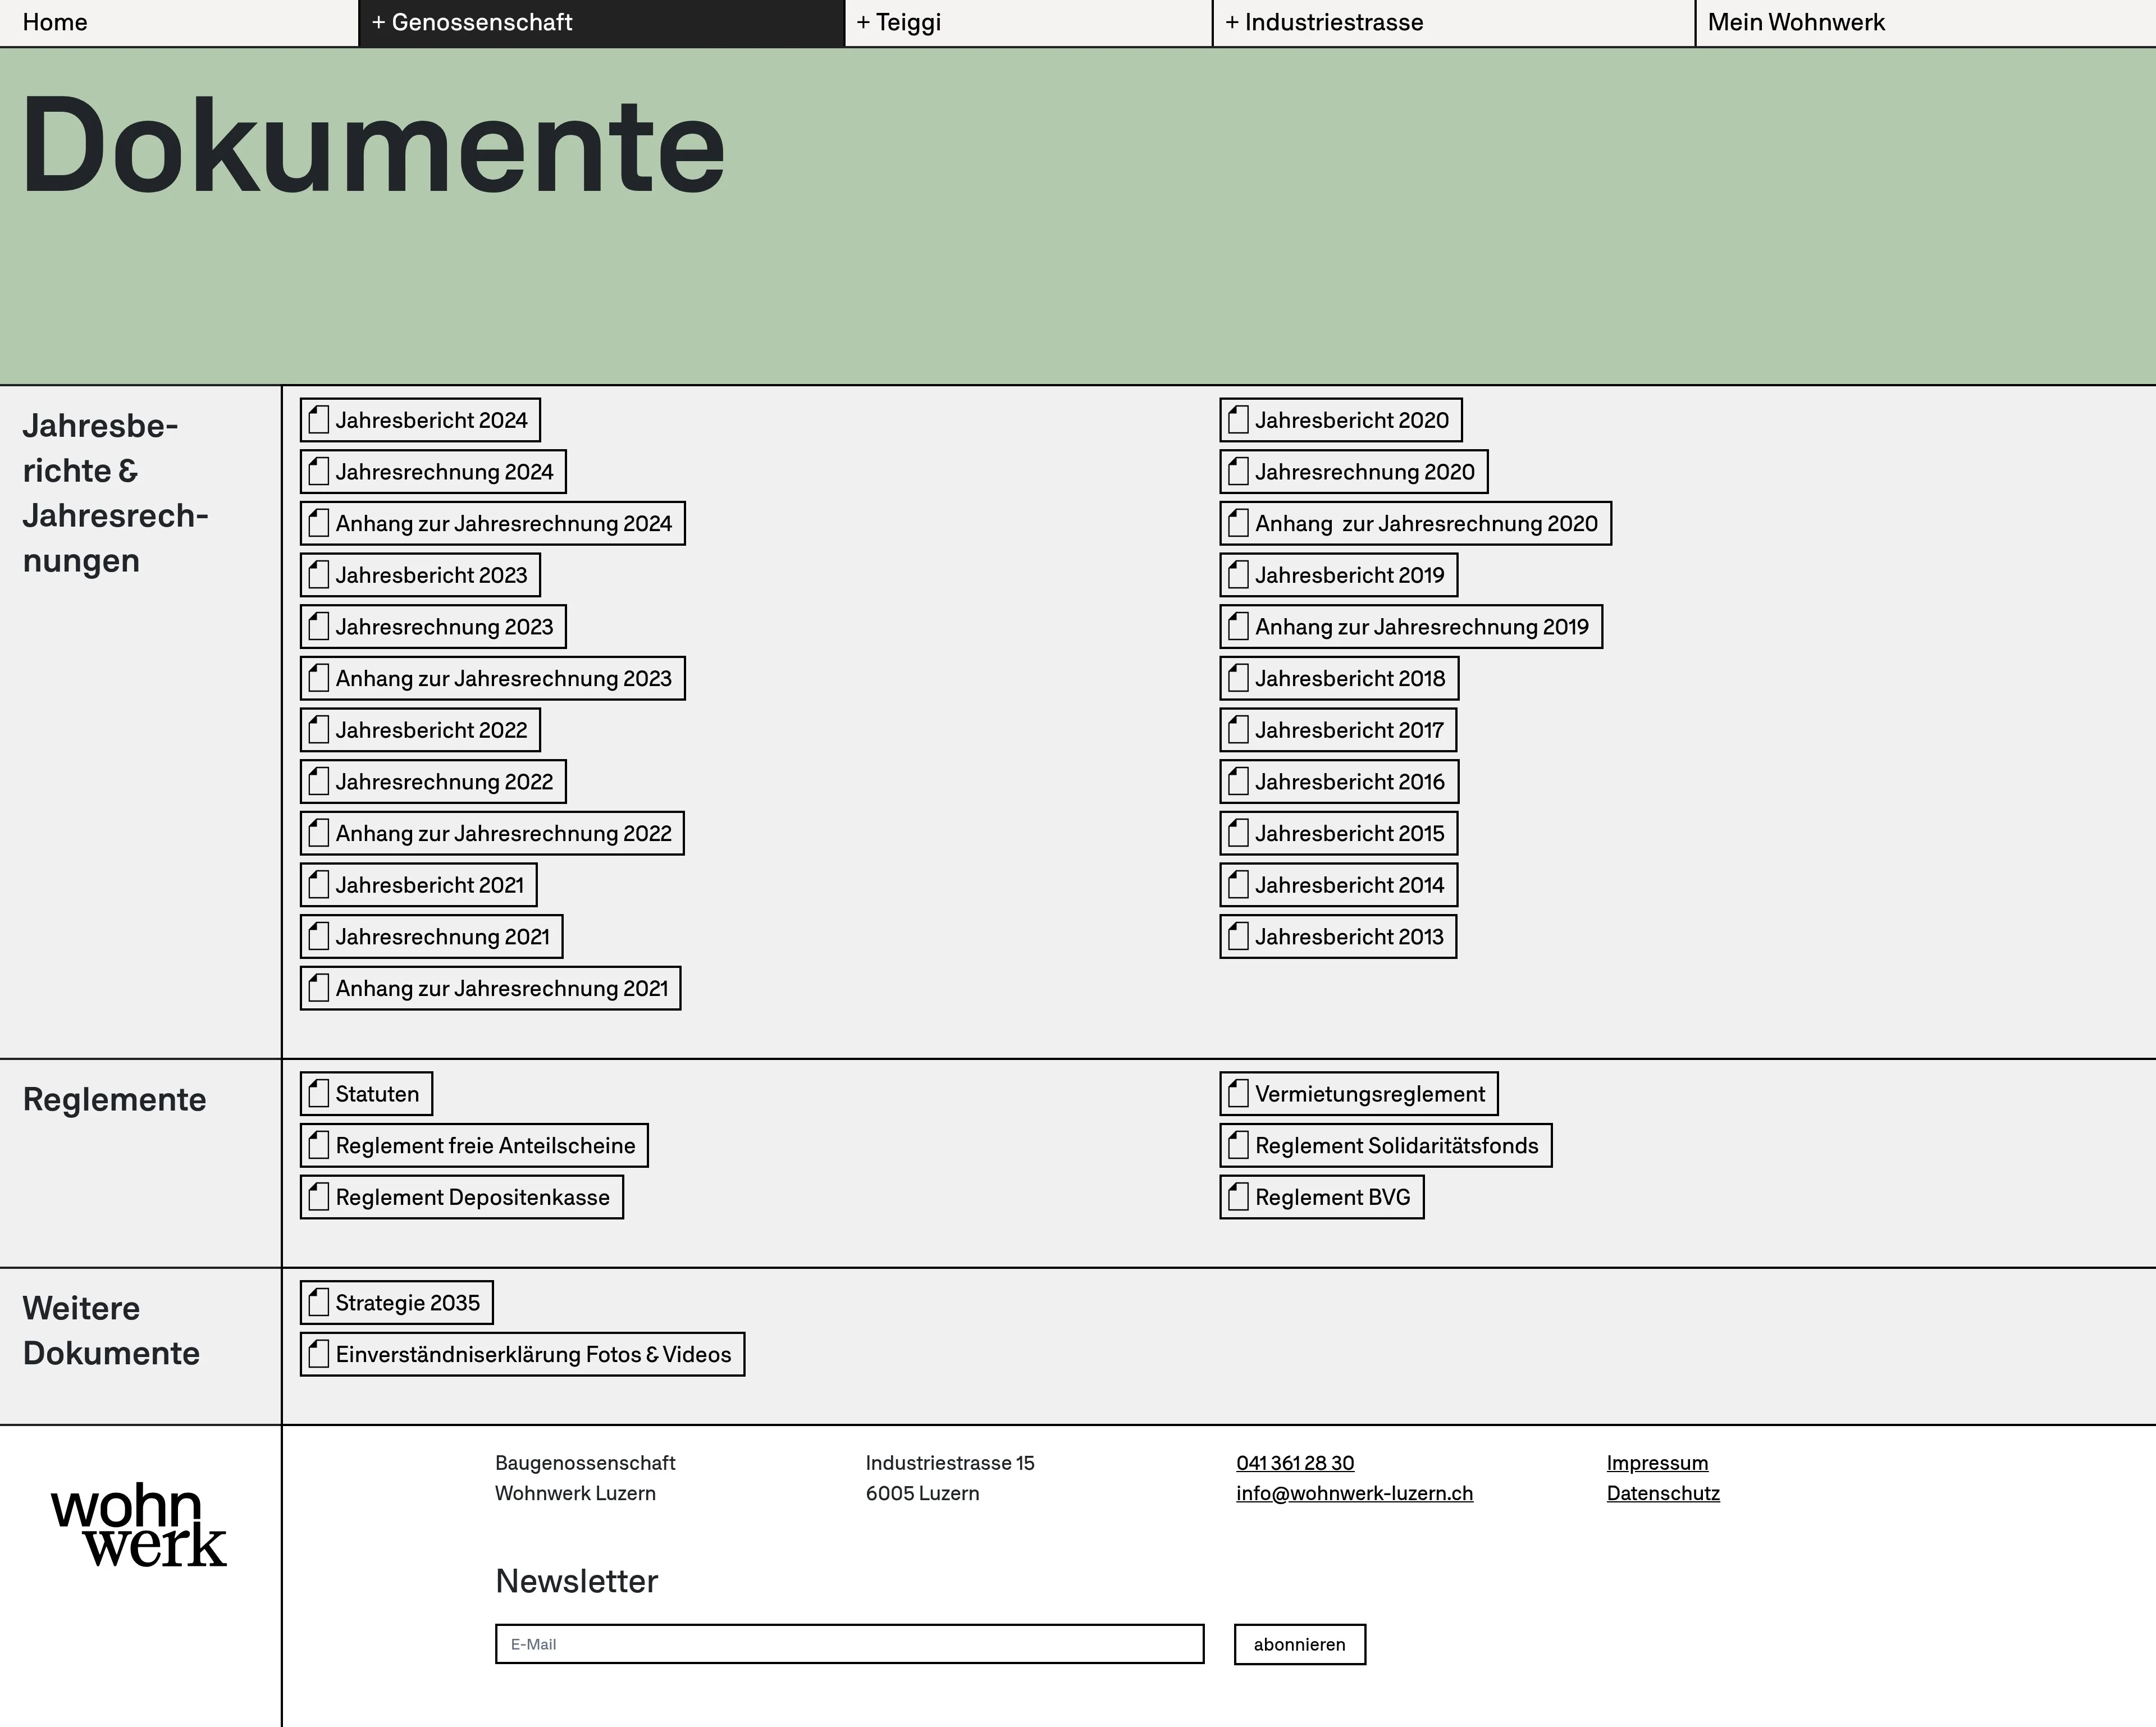Click the document icon beside Vermietungsreglement
Image resolution: width=2156 pixels, height=1727 pixels.
tap(1238, 1094)
